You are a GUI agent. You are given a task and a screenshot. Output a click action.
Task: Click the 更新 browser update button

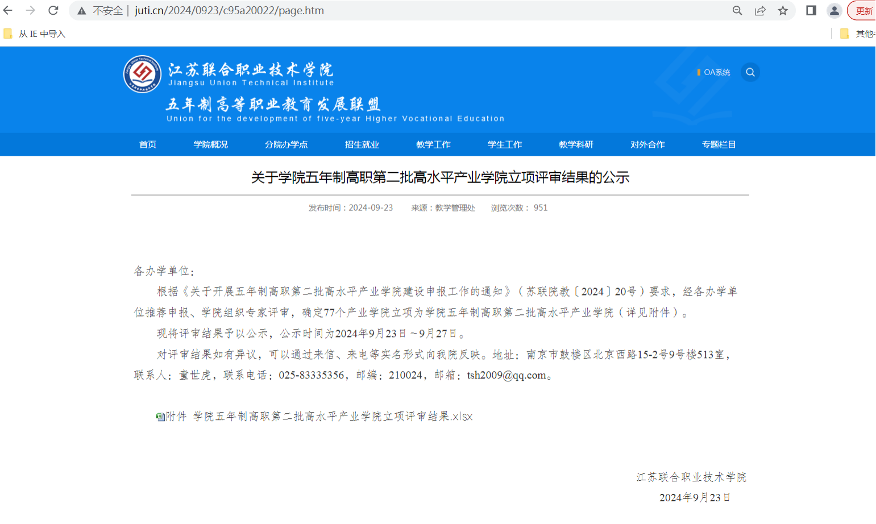coord(863,10)
